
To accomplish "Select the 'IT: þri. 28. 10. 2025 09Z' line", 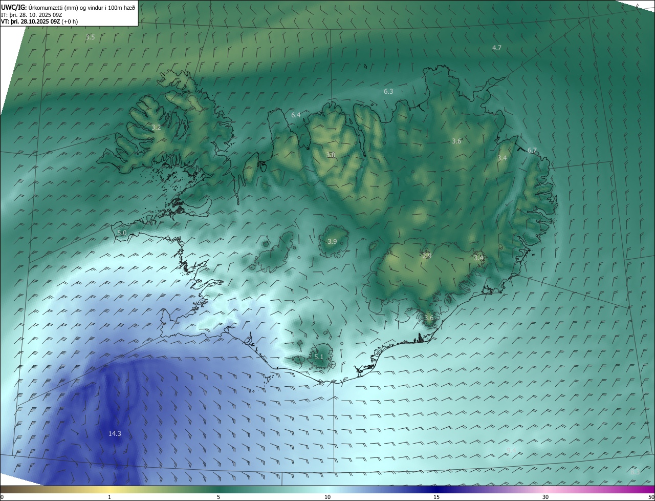I will [32, 14].
